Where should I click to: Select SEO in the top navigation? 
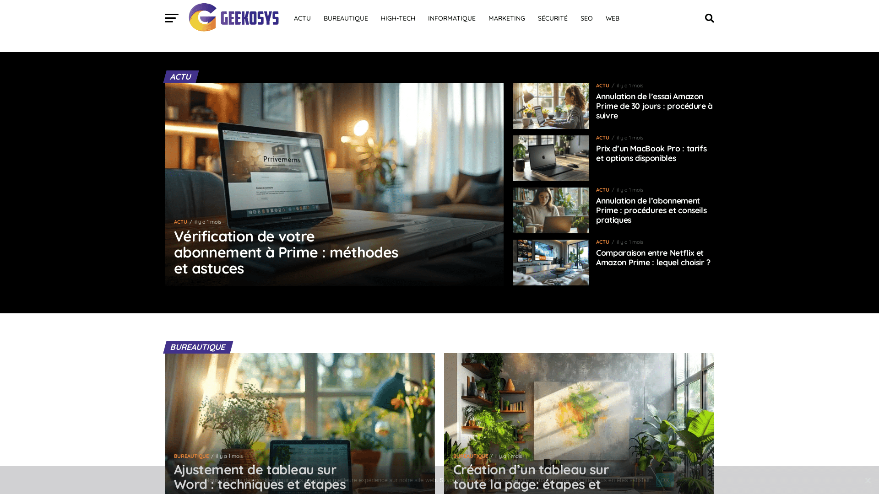(586, 18)
